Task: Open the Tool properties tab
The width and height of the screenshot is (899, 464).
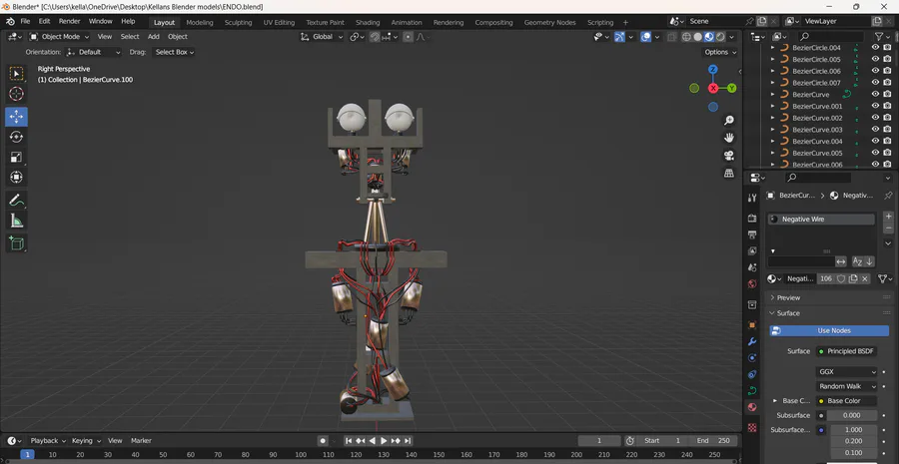Action: (x=752, y=198)
